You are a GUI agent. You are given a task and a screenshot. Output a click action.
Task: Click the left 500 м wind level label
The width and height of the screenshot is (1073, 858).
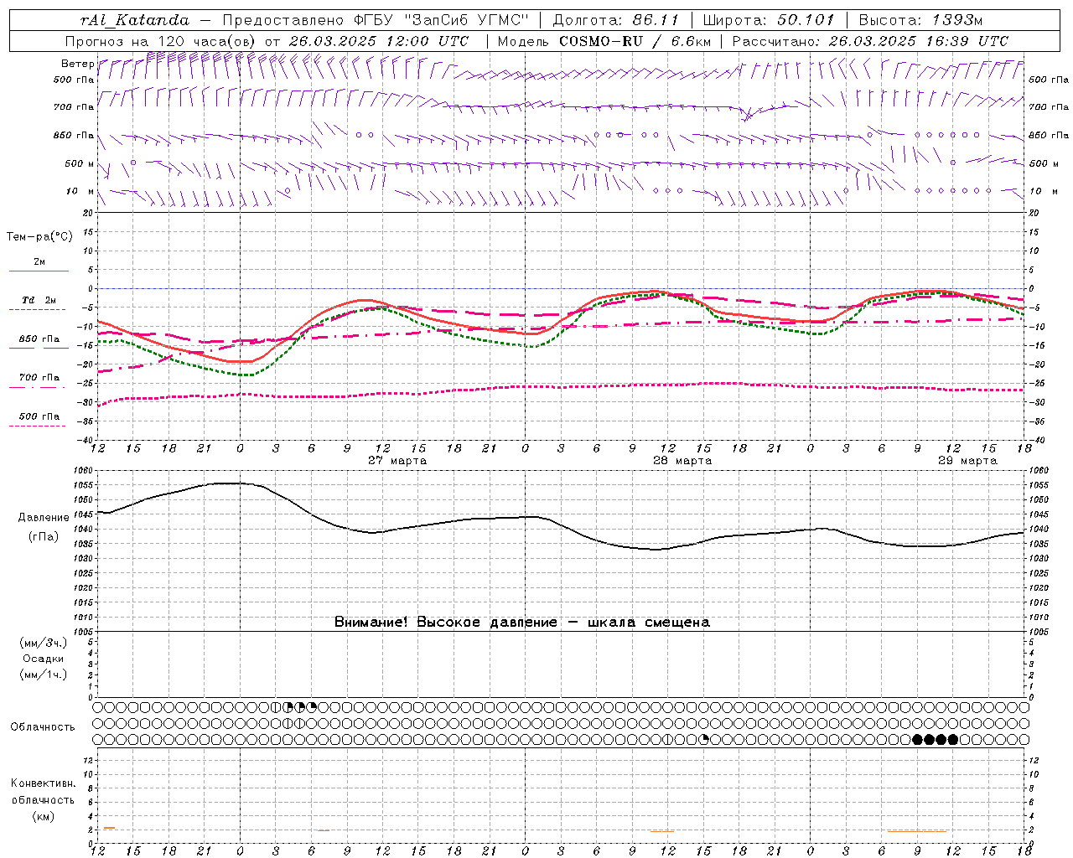pyautogui.click(x=80, y=163)
